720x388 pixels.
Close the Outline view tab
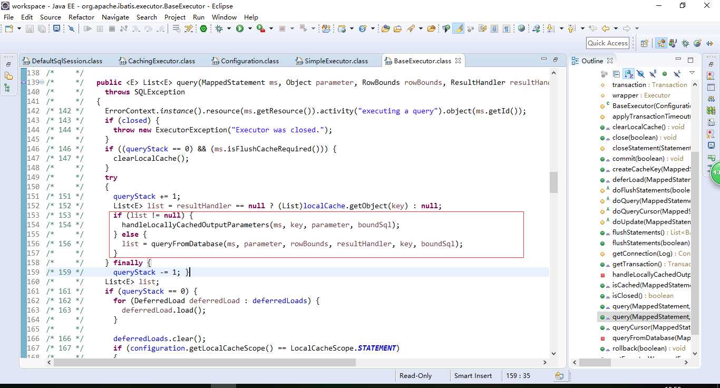(610, 61)
